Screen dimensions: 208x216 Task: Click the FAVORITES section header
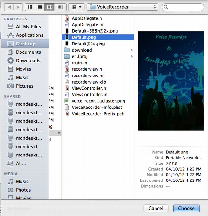[x=16, y=19]
